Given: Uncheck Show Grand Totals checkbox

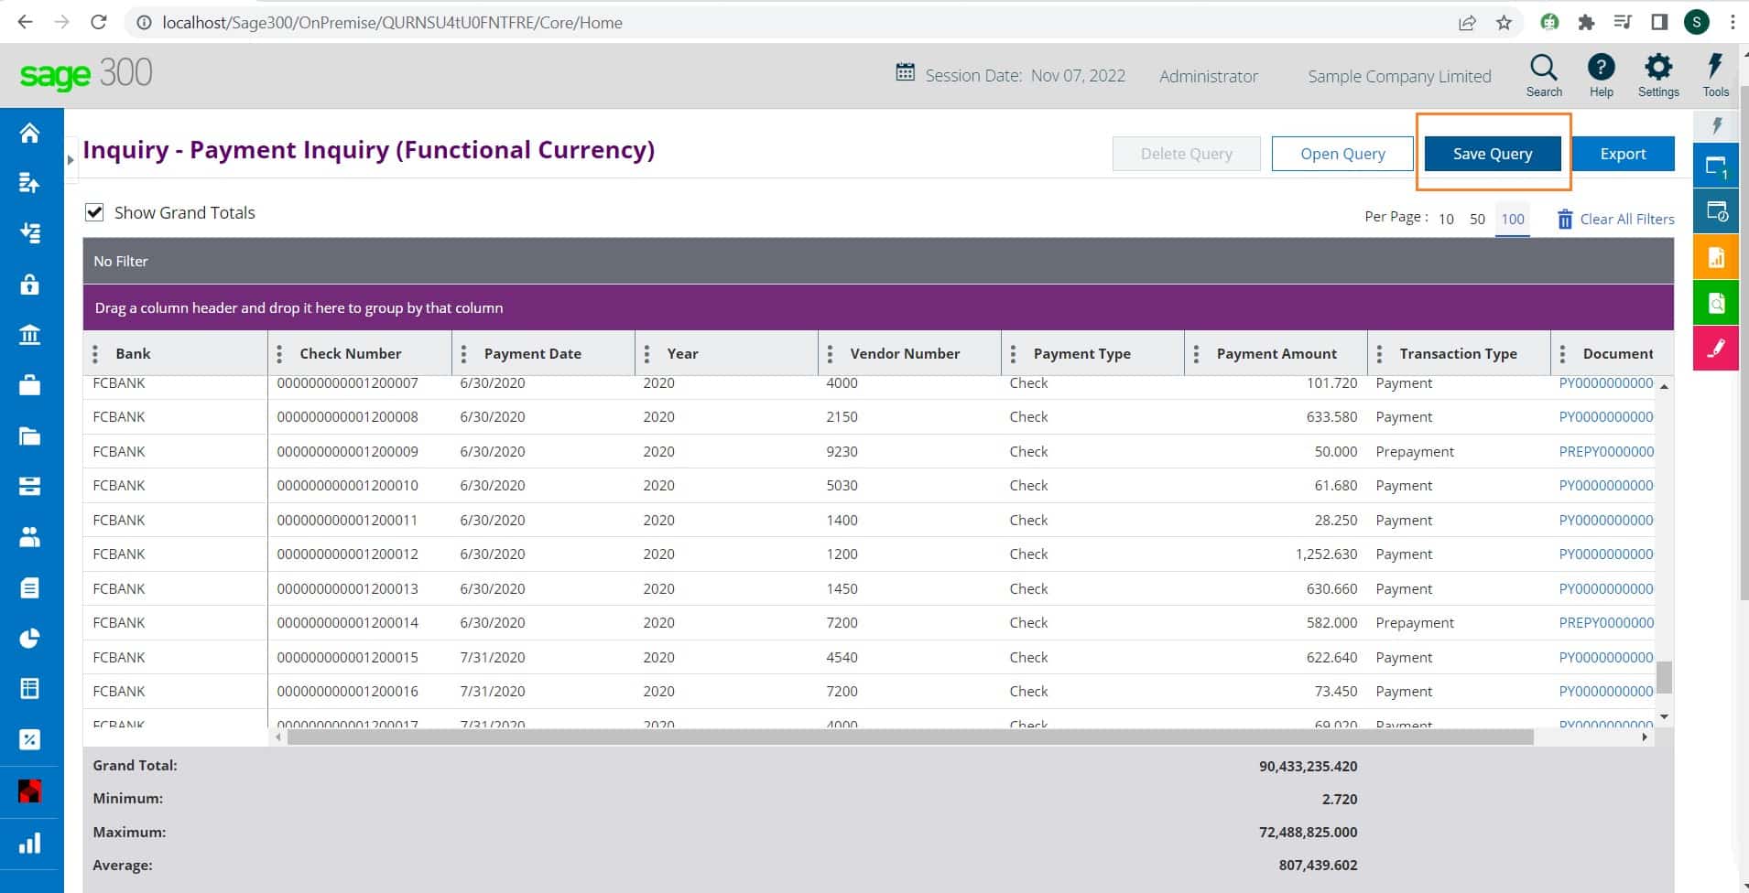Looking at the screenshot, I should (x=94, y=212).
